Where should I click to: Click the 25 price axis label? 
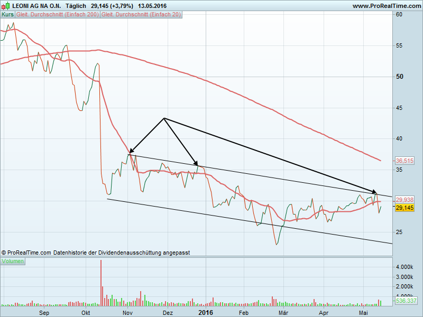399,232
